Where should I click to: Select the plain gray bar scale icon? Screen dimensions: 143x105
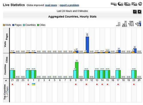coord(118,24)
